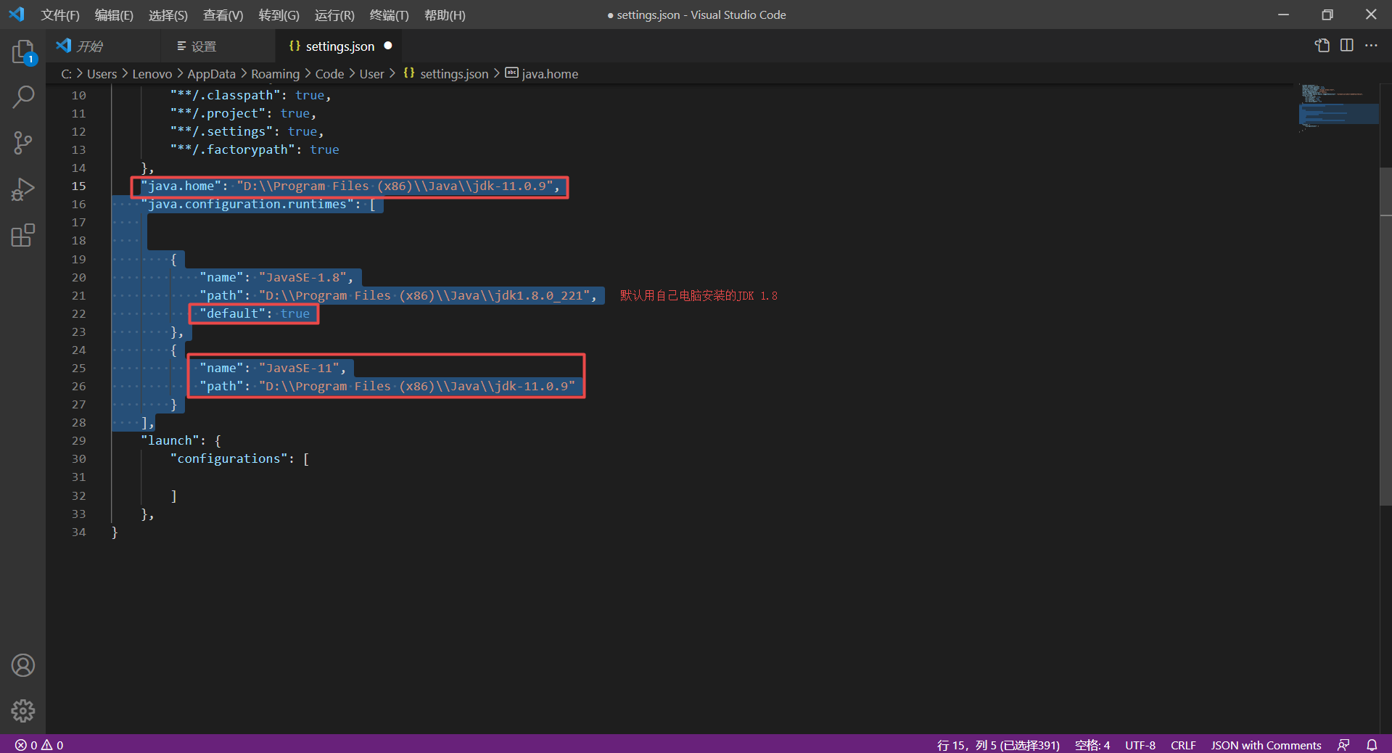Click the unsaved dot on settings.json tab

388,46
